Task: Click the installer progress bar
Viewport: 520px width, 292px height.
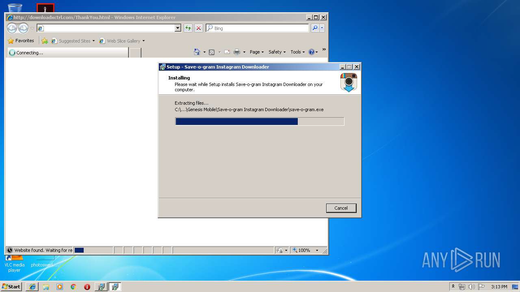Action: [260, 121]
